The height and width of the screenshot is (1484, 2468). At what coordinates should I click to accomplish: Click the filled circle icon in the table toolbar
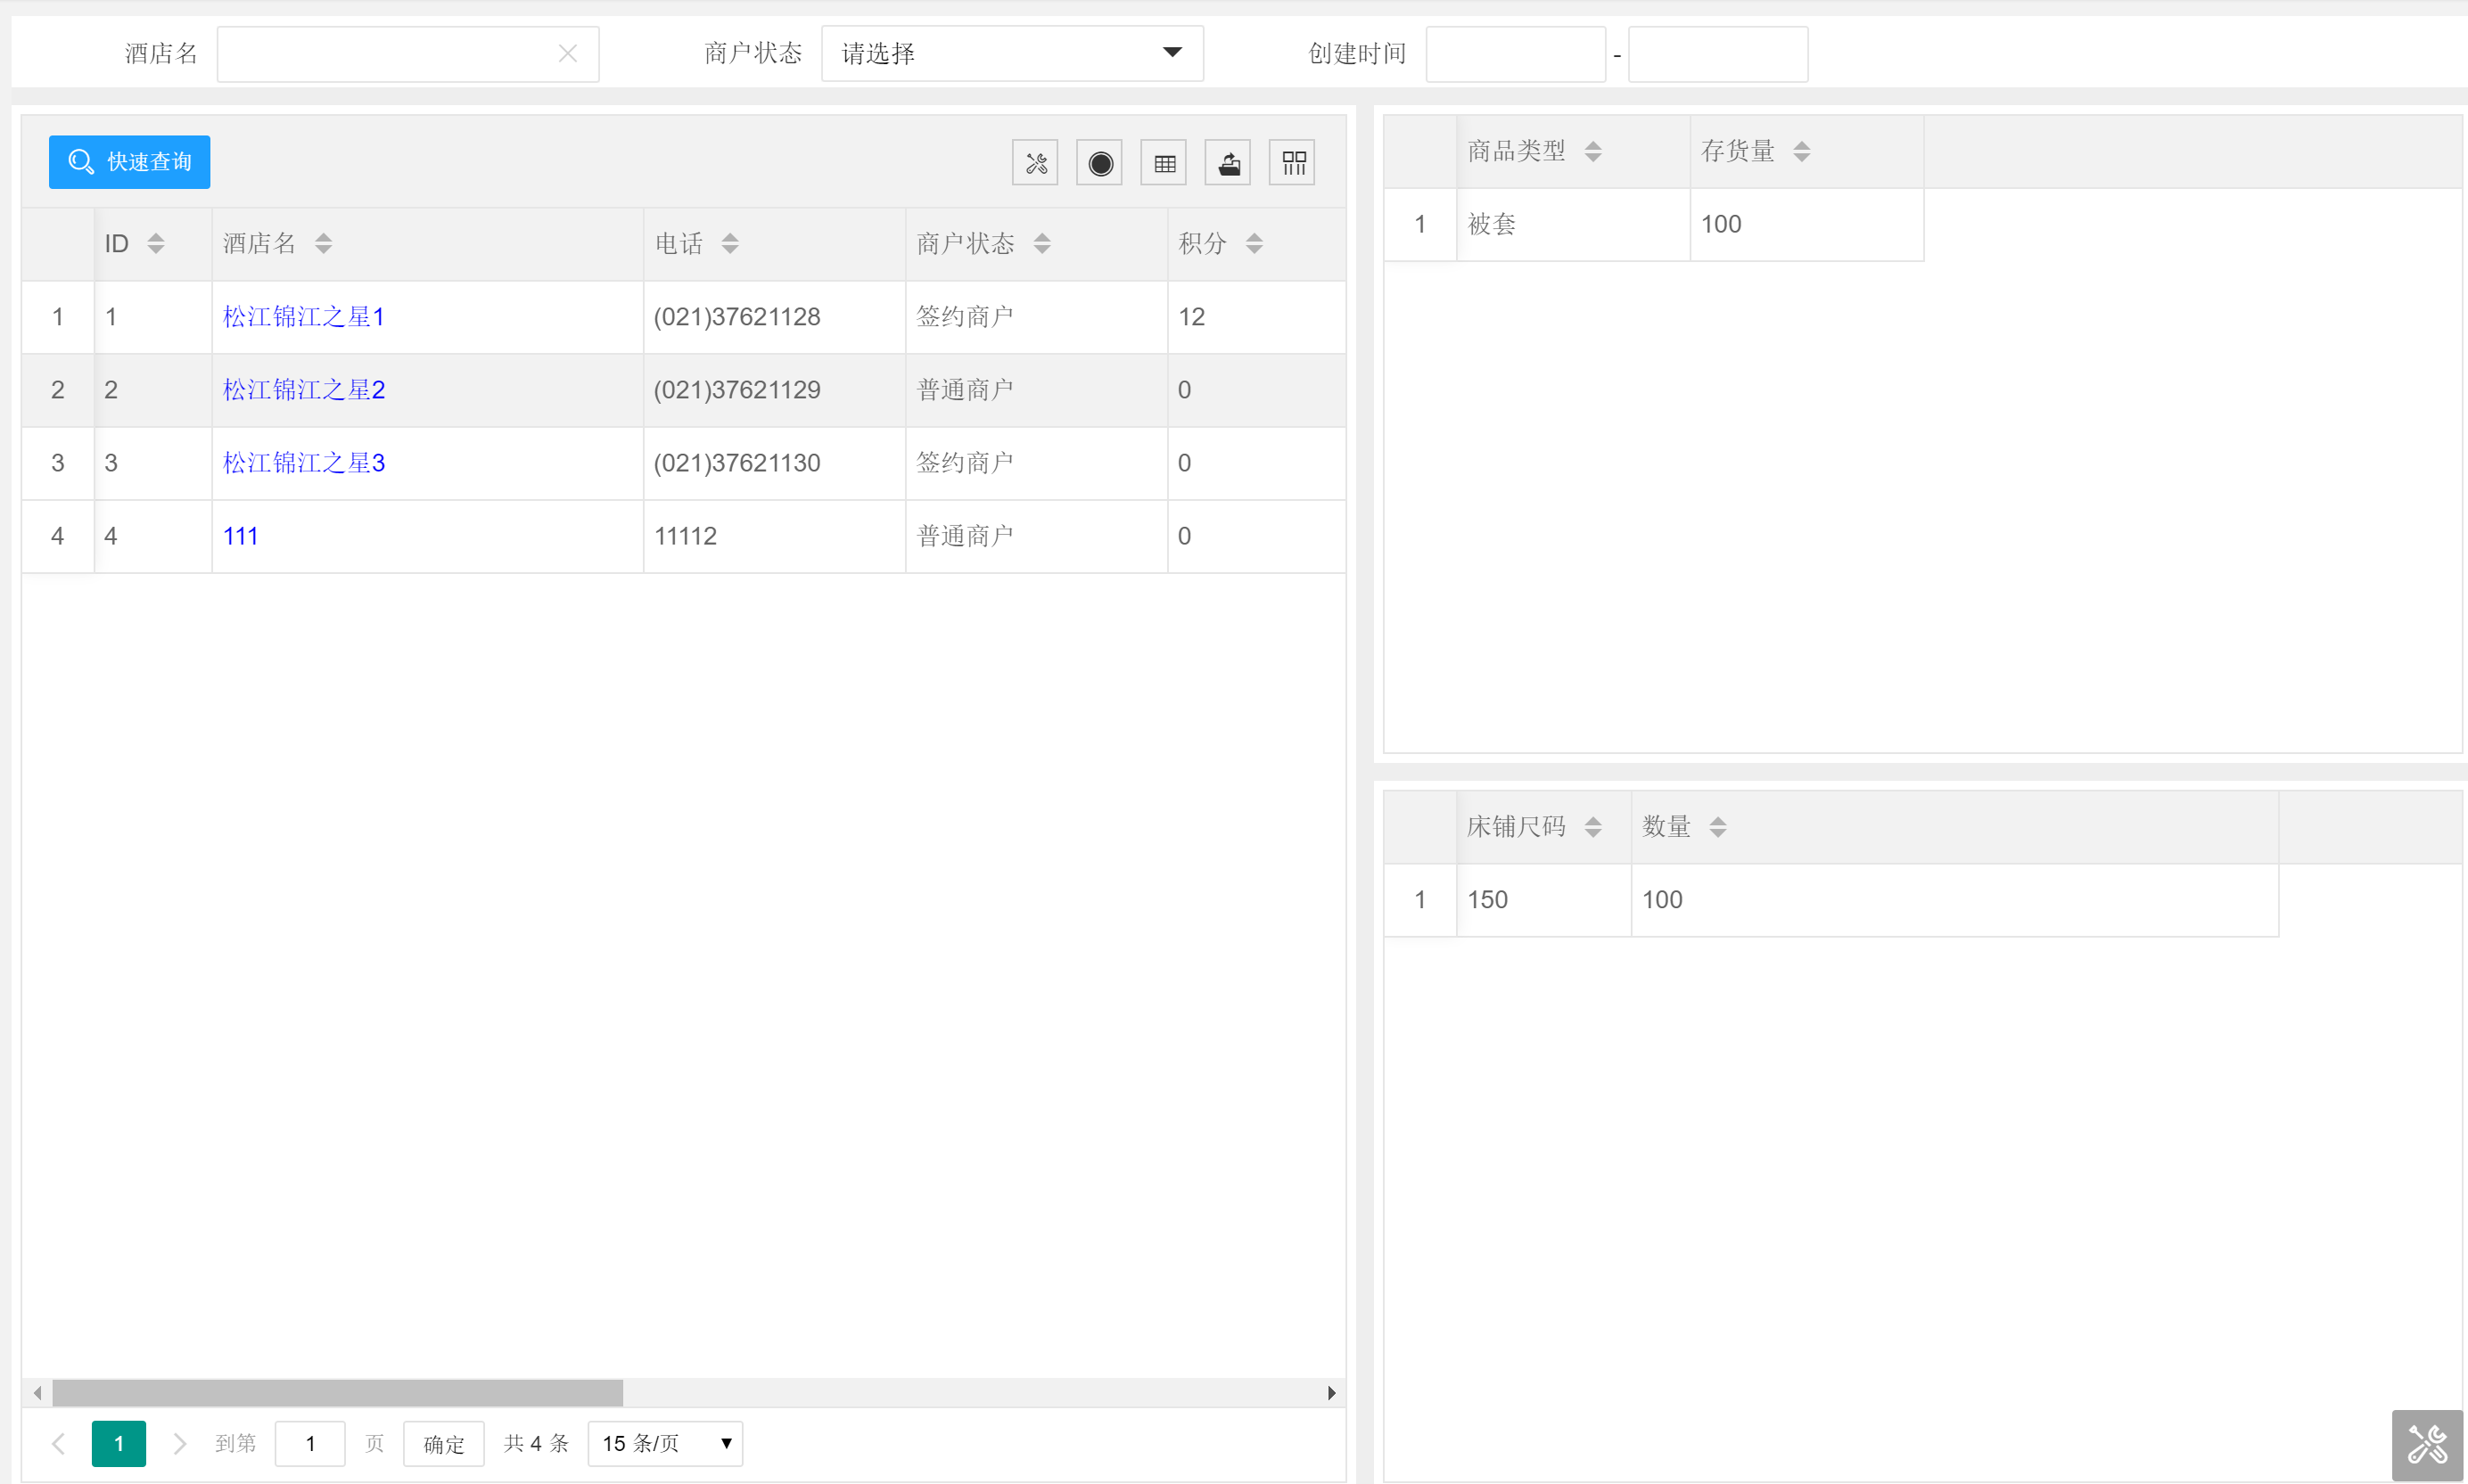1099,163
